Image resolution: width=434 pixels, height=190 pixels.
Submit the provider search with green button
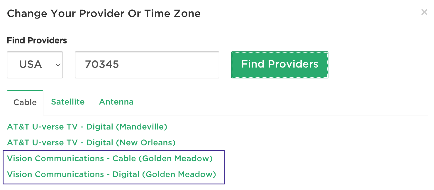279,65
